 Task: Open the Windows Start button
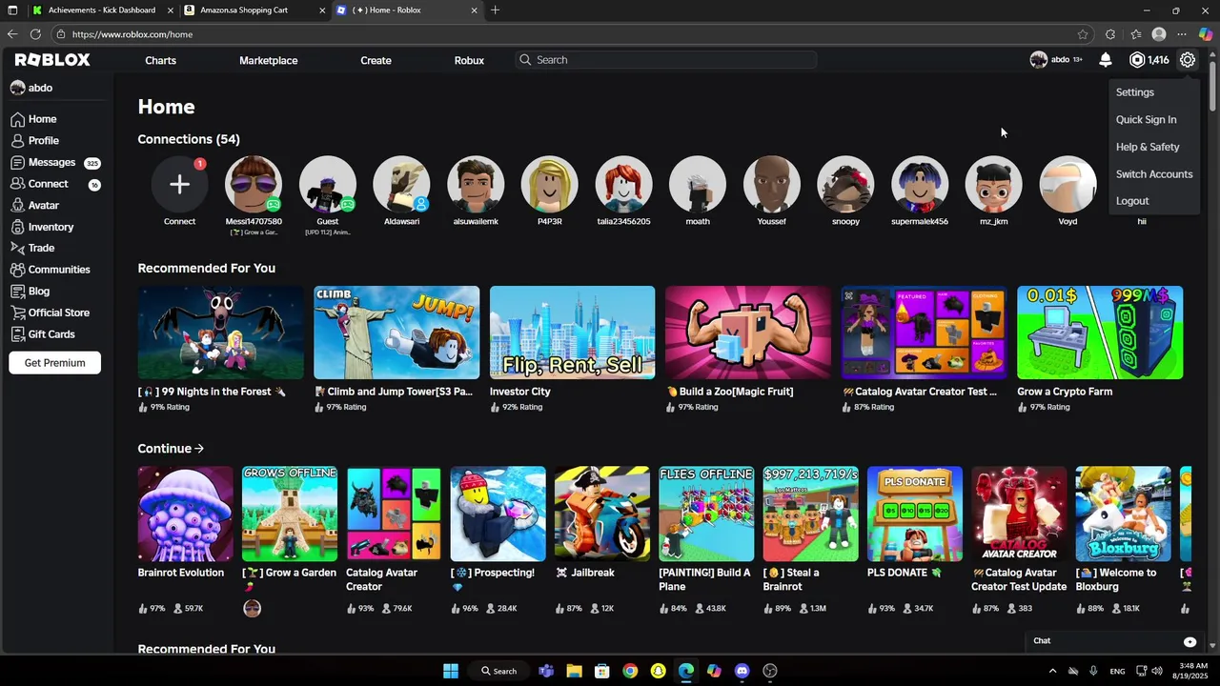point(451,671)
